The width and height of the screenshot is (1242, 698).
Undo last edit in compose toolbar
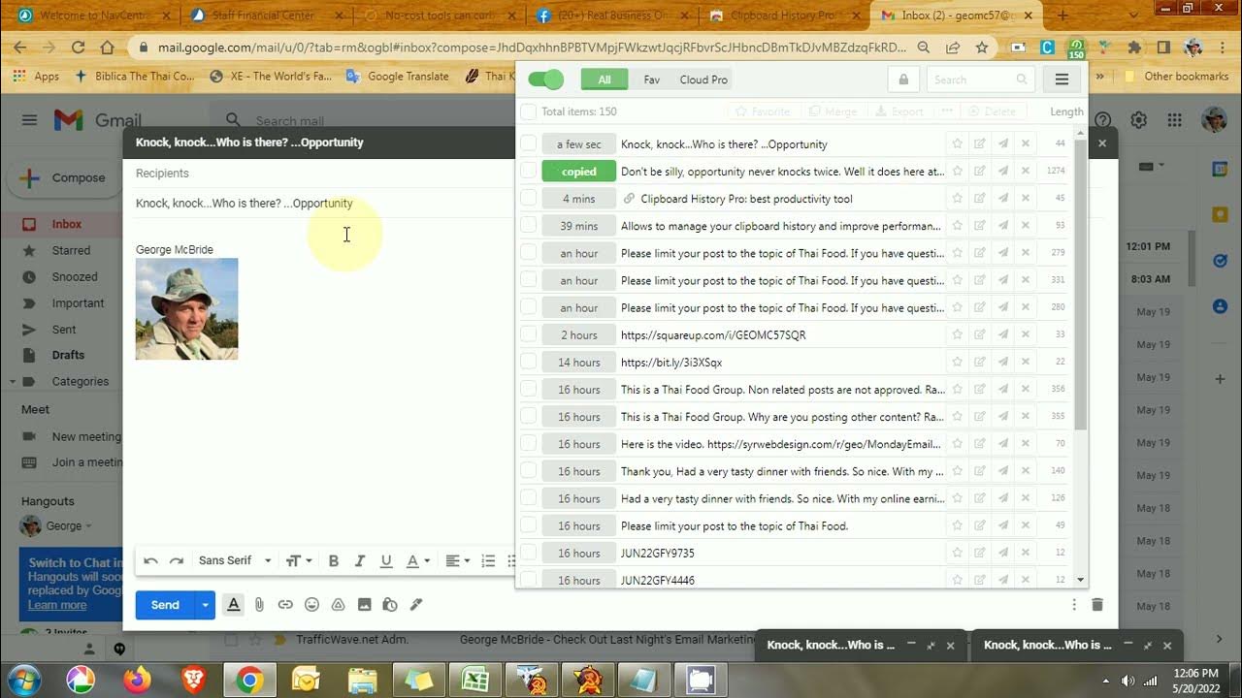(150, 561)
